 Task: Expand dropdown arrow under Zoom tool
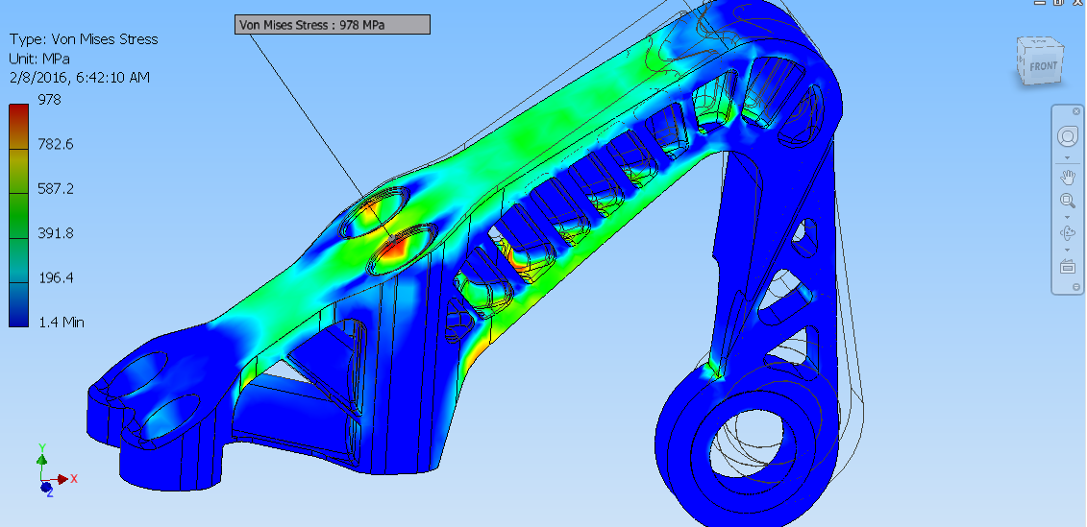(1068, 218)
